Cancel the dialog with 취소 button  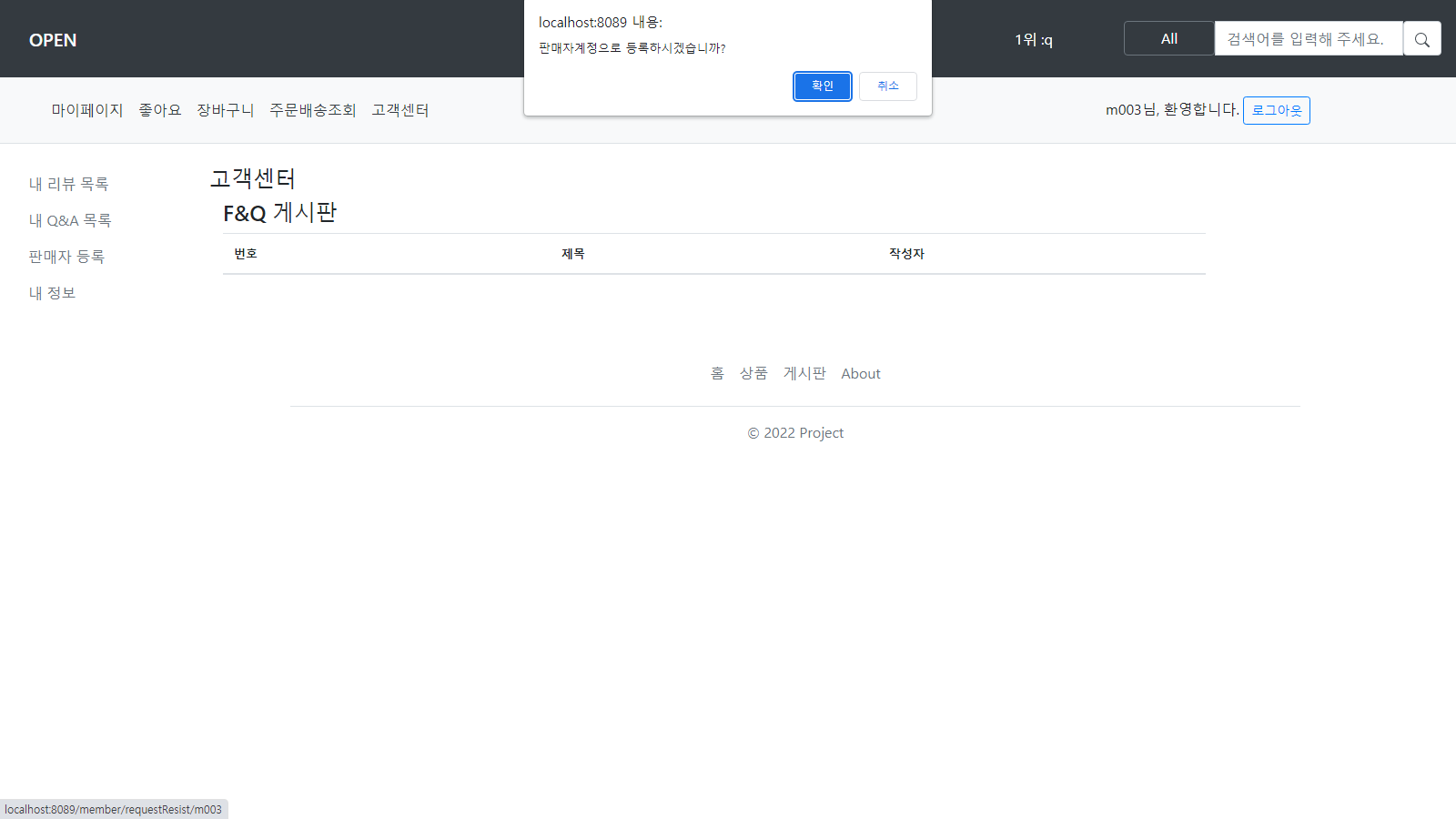coord(887,86)
